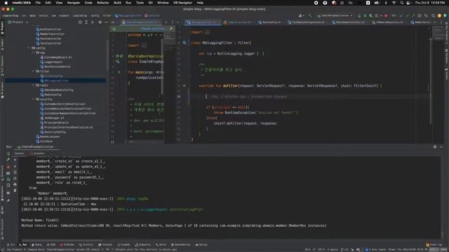The width and height of the screenshot is (449, 252).
Task: Open the Refactor menu
Action: 103,3
